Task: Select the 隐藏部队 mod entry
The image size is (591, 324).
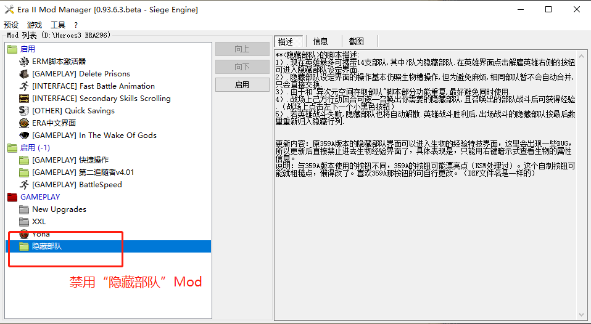Action: [x=47, y=246]
